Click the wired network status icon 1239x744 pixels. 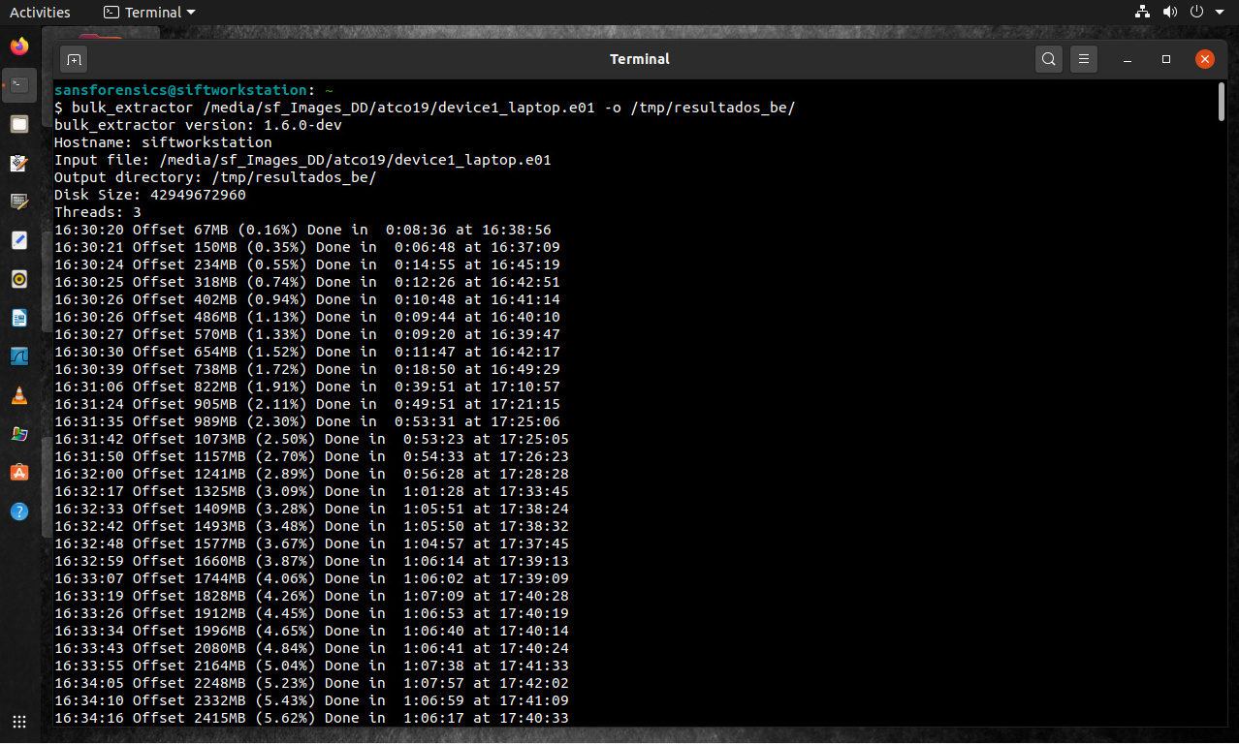1142,13
